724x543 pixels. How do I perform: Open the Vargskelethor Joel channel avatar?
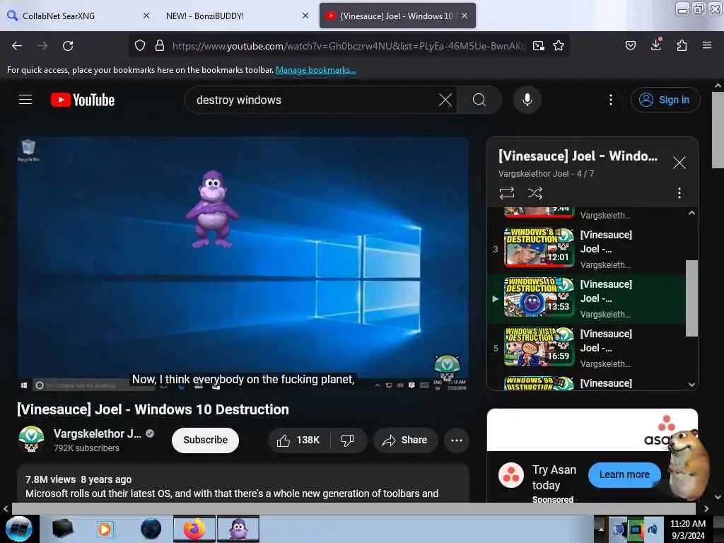click(x=31, y=438)
